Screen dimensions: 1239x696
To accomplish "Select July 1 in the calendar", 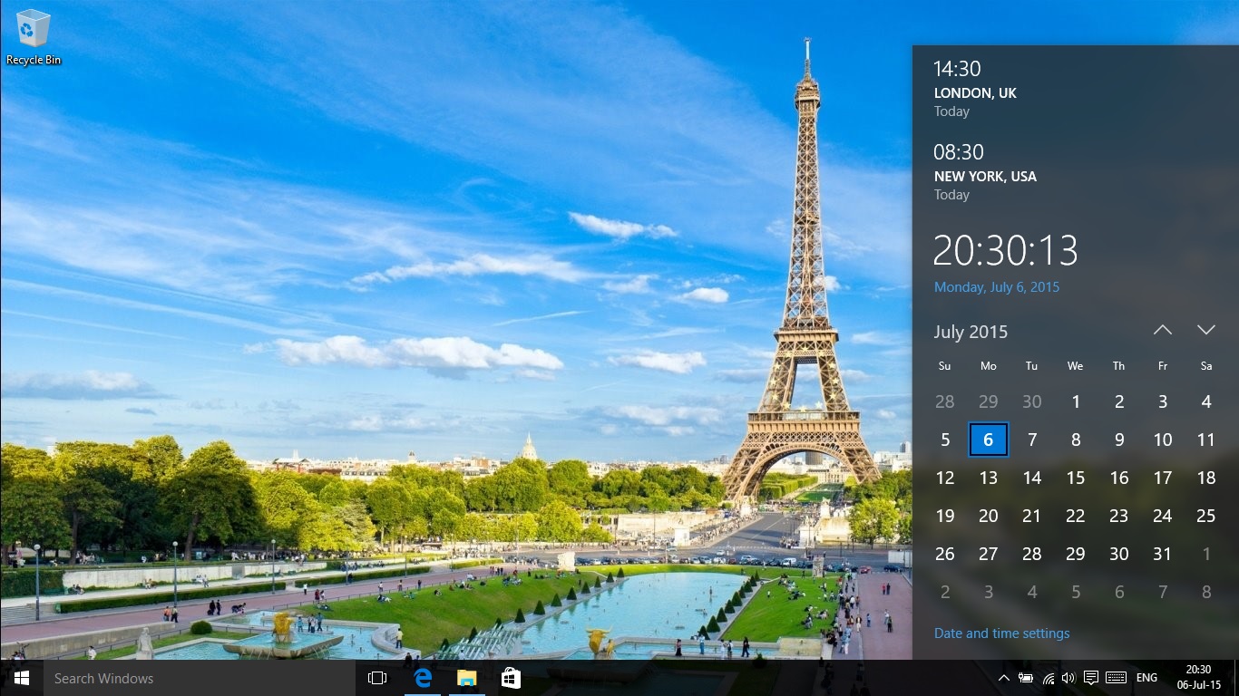I will tap(1076, 401).
